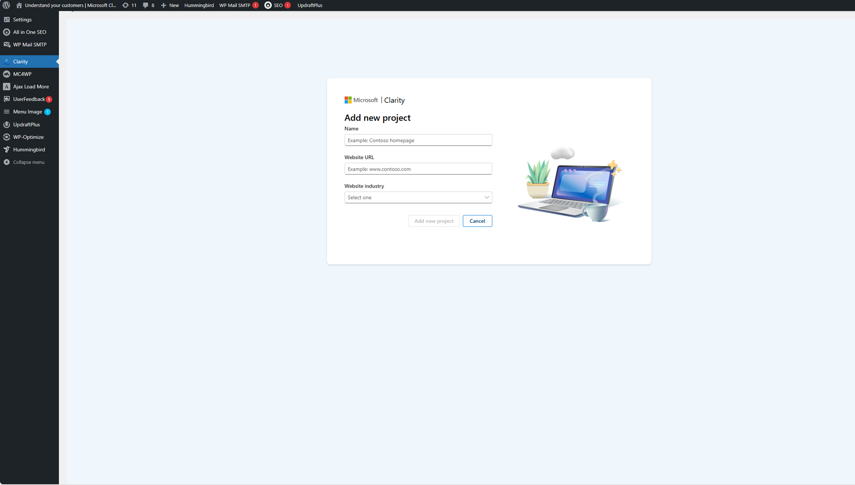Click the Cancel button
The image size is (855, 485).
(477, 221)
